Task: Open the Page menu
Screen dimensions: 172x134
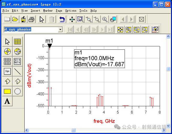Action: 59,11
